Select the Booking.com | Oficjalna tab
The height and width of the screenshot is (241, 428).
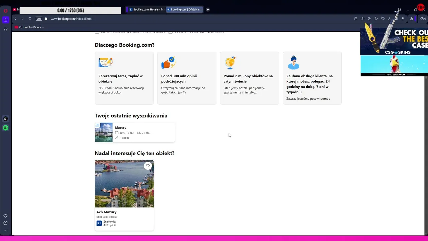pos(184,10)
